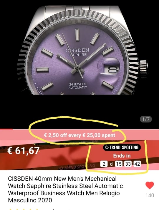Click the red image progress bar segment
Viewport: 159px width, 210px height.
point(6,129)
